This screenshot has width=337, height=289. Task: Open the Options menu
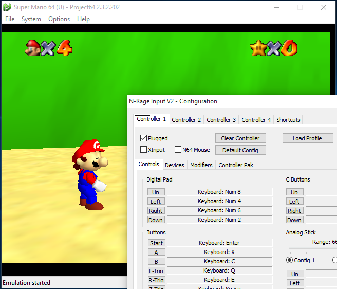pyautogui.click(x=59, y=19)
